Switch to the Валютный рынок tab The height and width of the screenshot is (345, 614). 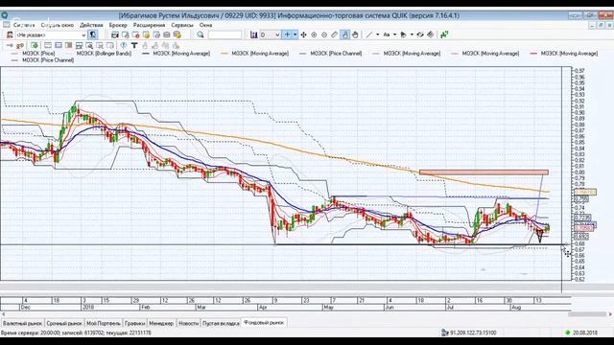click(22, 324)
